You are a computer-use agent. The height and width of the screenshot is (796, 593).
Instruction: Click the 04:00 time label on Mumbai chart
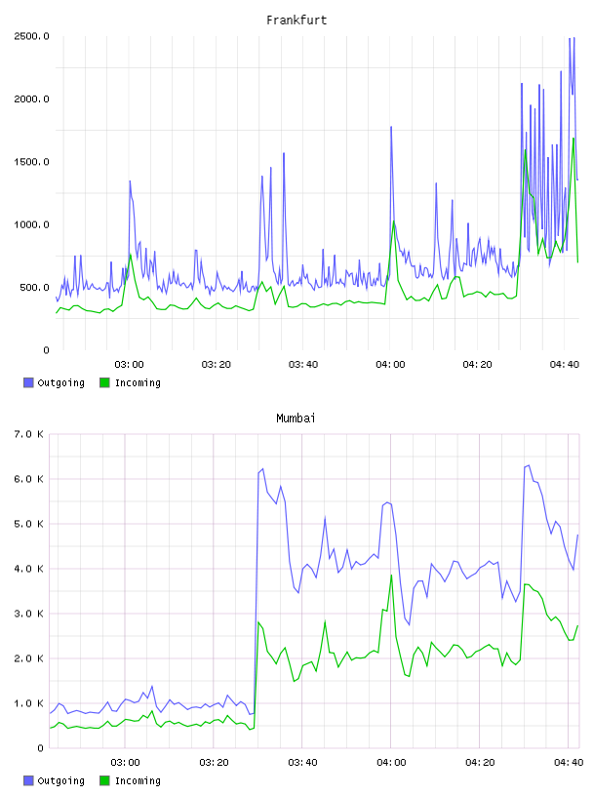pos(391,763)
